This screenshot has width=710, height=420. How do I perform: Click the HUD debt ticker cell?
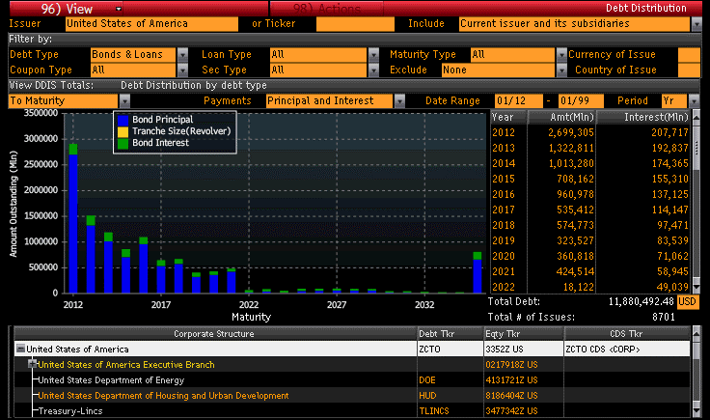click(x=451, y=396)
